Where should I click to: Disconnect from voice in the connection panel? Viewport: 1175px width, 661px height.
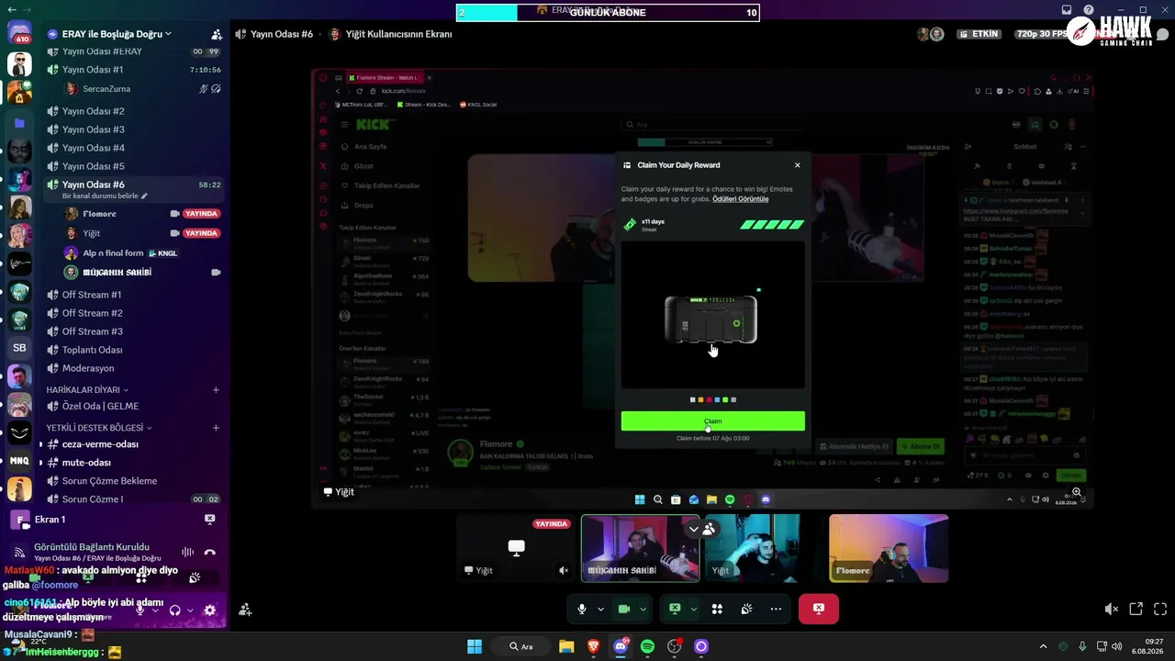pyautogui.click(x=209, y=552)
